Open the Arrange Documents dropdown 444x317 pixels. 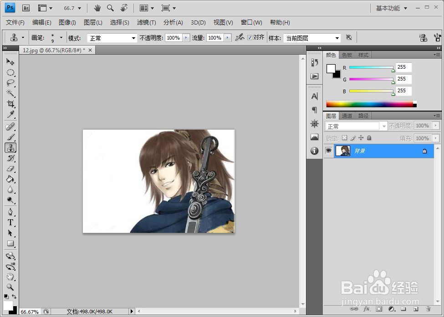click(147, 8)
